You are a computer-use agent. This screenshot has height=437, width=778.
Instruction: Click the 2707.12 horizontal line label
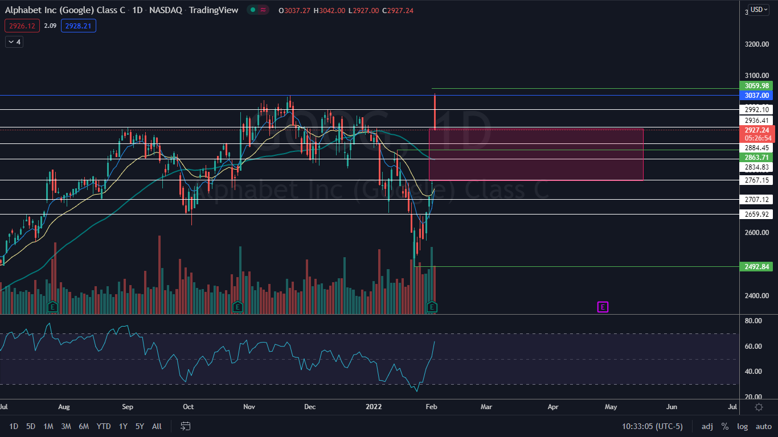pyautogui.click(x=756, y=200)
